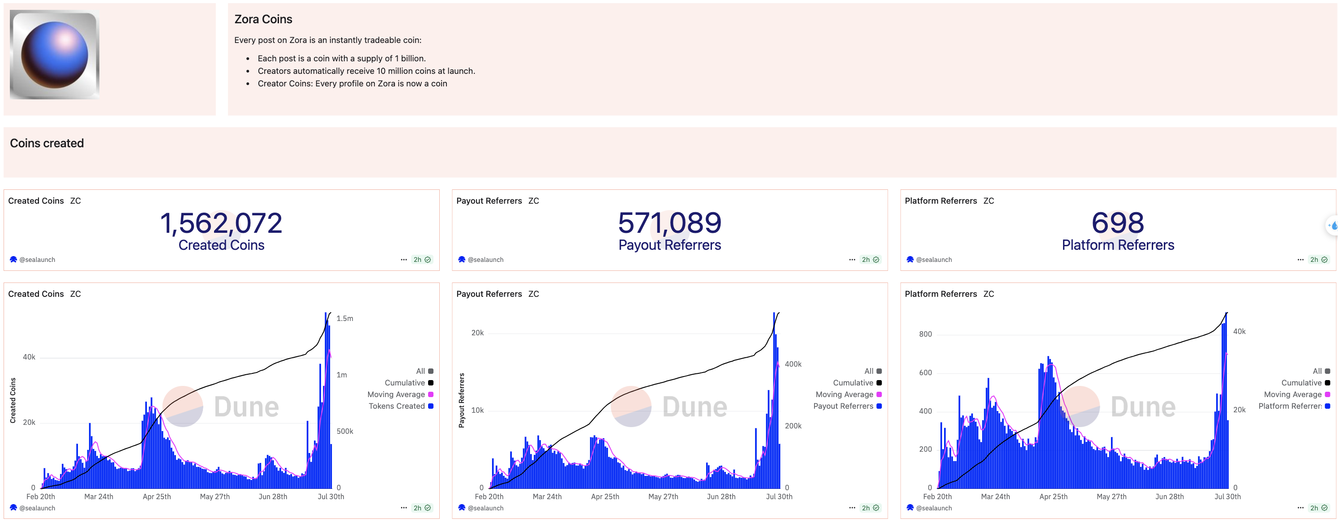The width and height of the screenshot is (1338, 522).
Task: Toggle the All series in Platform Referrers chart legend
Action: point(1321,372)
